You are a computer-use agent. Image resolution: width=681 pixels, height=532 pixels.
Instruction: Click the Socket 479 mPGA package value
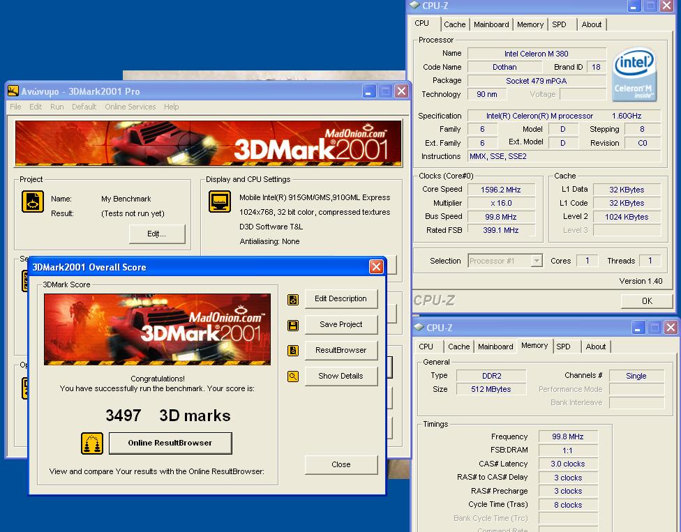pyautogui.click(x=537, y=81)
